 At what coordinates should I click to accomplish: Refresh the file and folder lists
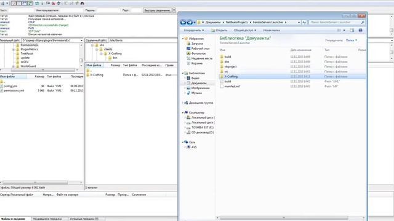coord(37,3)
